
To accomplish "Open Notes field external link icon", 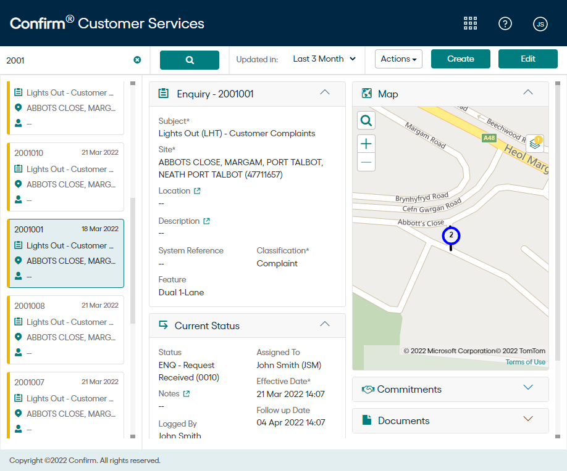I will tap(187, 394).
